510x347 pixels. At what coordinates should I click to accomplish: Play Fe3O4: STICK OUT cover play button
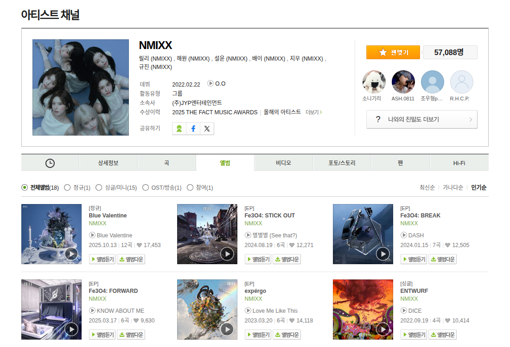pyautogui.click(x=227, y=254)
